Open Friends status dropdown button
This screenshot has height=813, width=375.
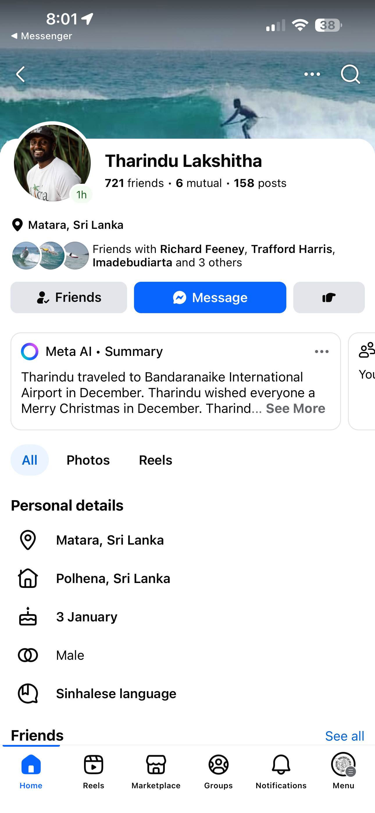coord(69,297)
